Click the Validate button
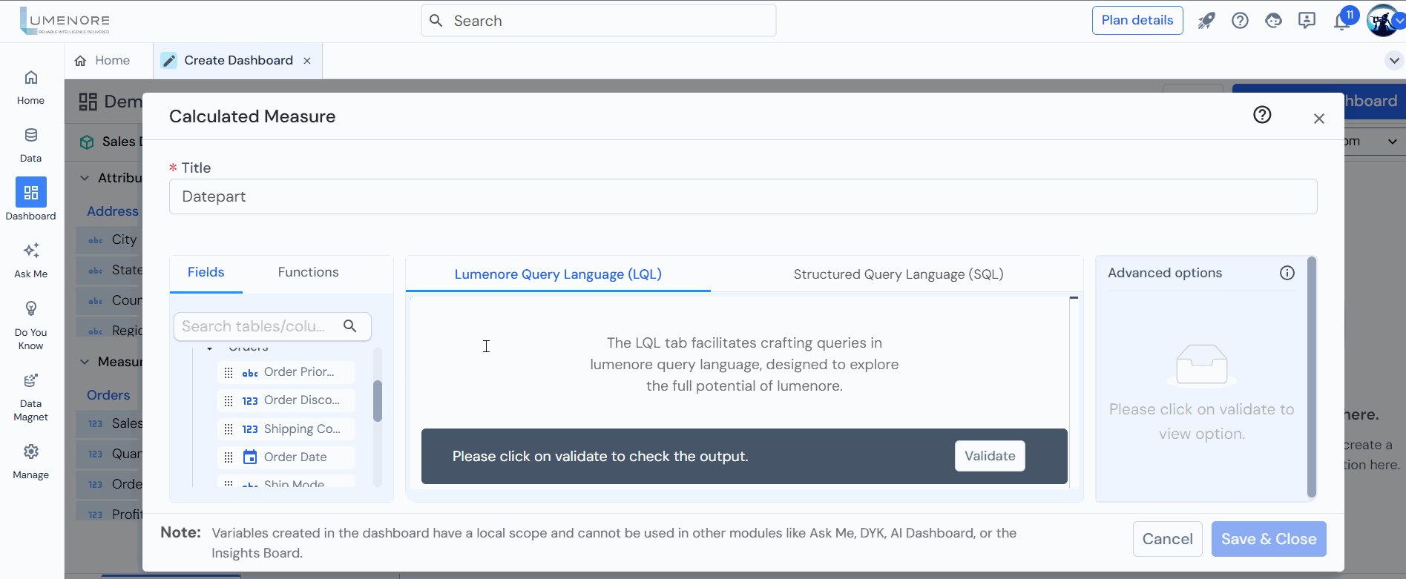 (x=990, y=456)
